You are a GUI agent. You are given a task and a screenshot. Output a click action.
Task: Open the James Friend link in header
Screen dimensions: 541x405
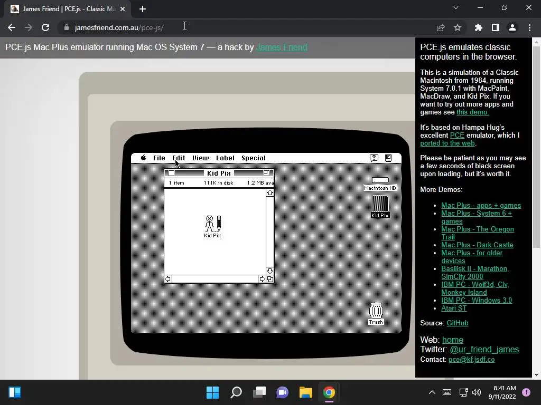(x=282, y=47)
